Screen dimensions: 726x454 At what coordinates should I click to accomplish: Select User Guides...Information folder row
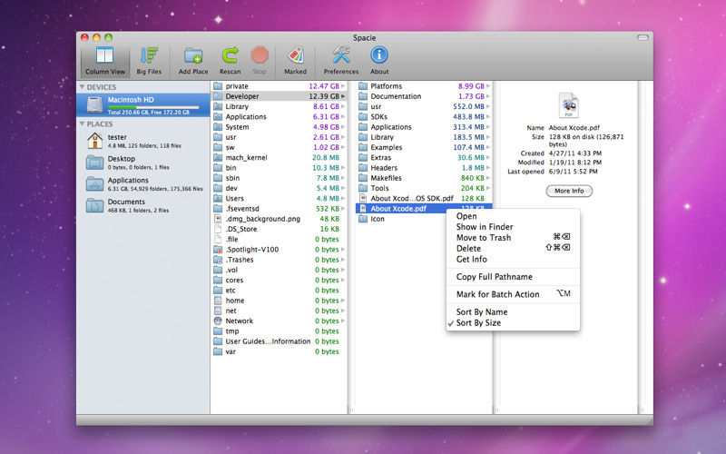click(x=279, y=341)
